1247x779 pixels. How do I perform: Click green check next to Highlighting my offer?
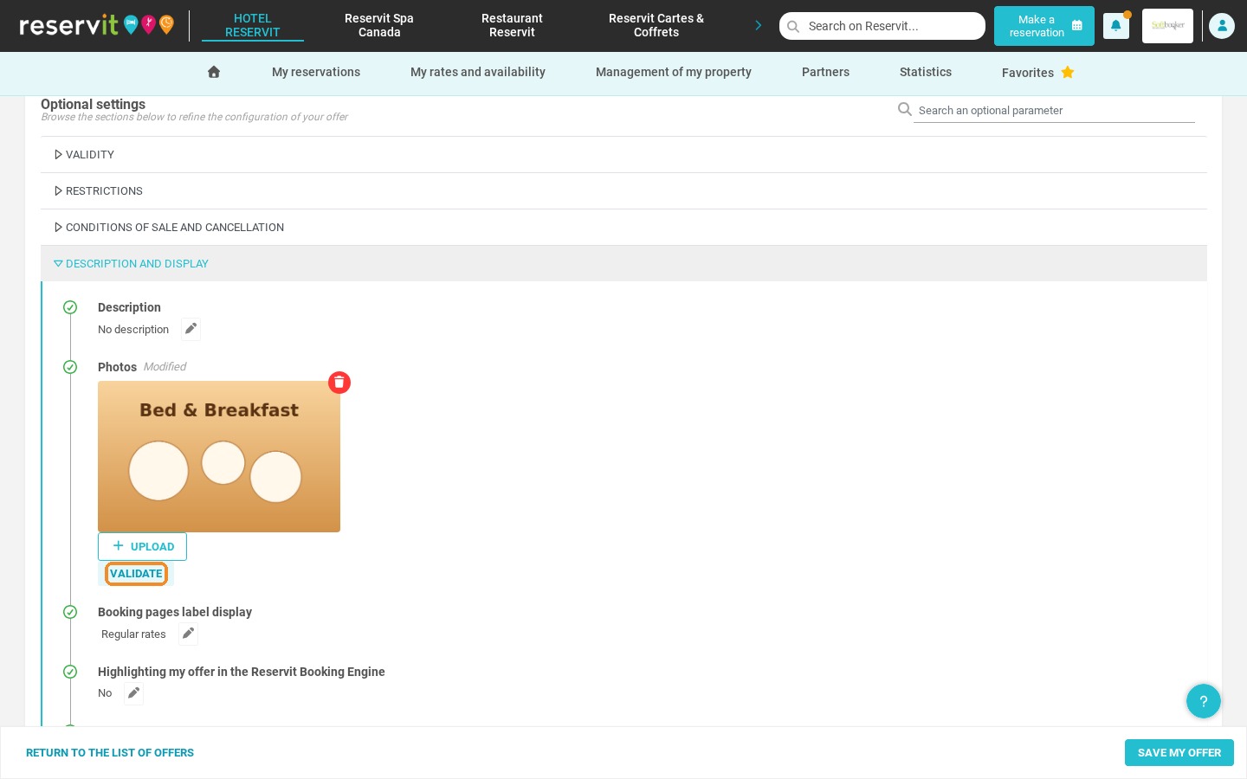point(70,672)
